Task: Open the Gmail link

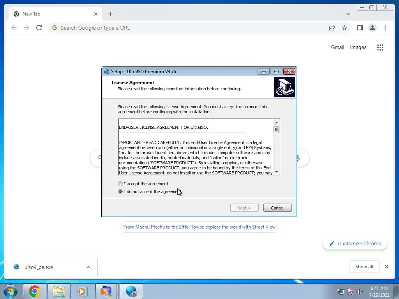Action: [337, 47]
